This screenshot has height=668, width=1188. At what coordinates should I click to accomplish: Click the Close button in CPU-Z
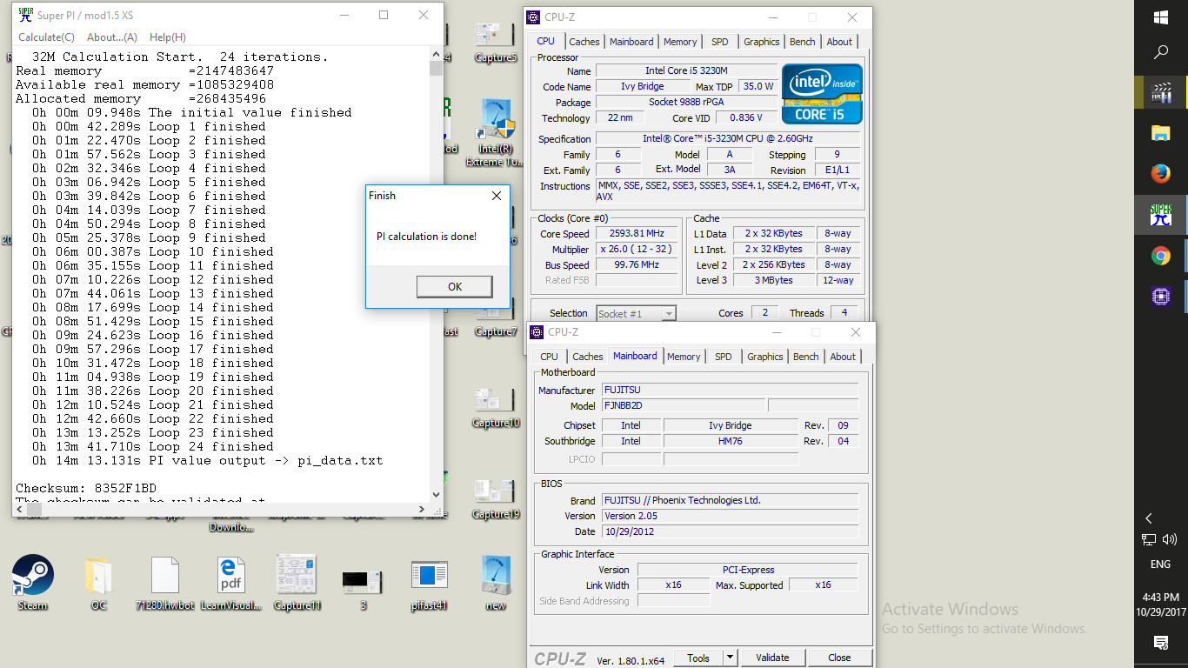pyautogui.click(x=839, y=658)
